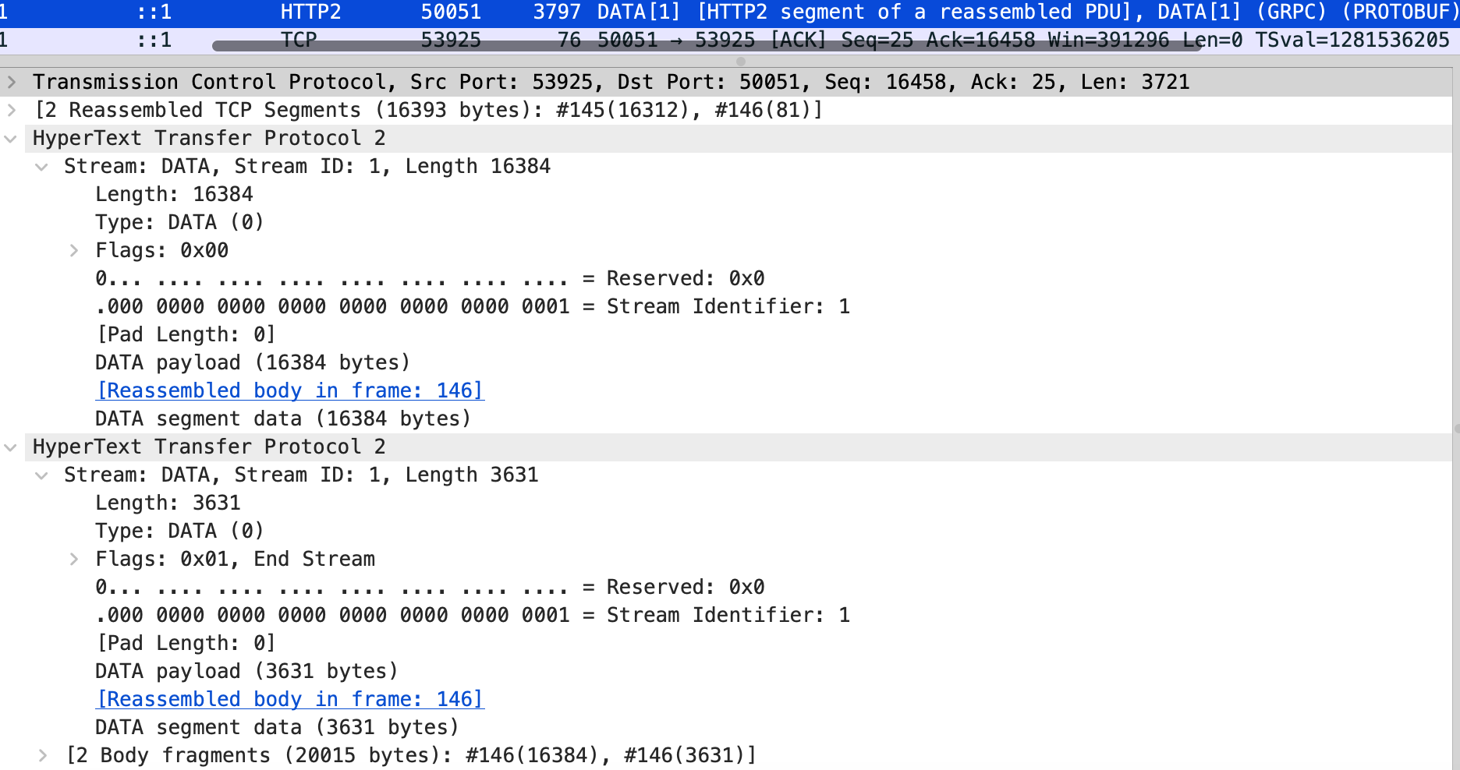
Task: Select the Length: 3631 field
Action: [x=168, y=503]
